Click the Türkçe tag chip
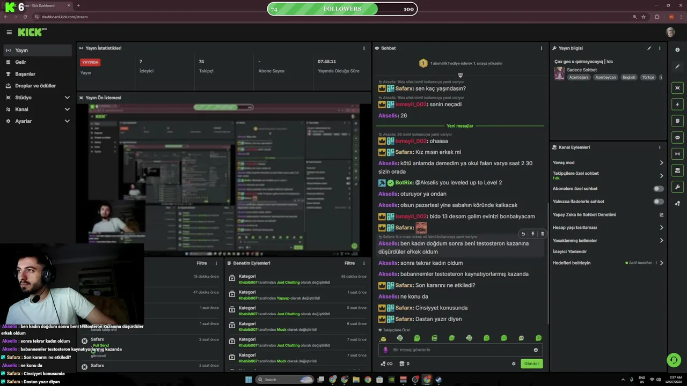This screenshot has width=687, height=386. 648,77
